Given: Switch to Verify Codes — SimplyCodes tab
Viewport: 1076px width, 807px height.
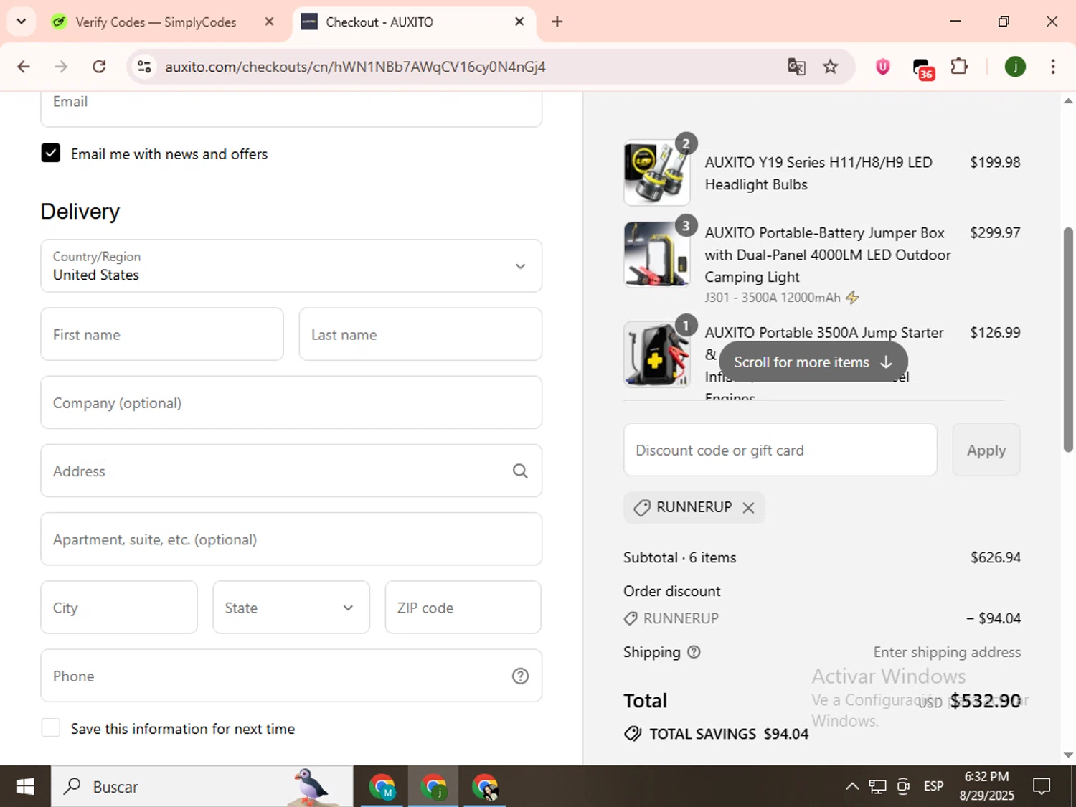Looking at the screenshot, I should 156,22.
